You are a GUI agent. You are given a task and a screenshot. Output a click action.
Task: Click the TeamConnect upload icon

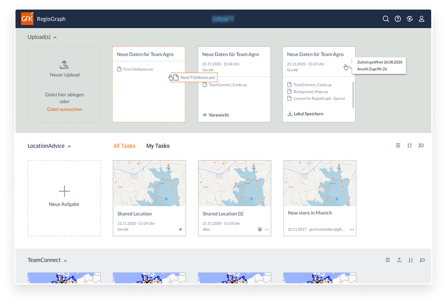click(399, 260)
